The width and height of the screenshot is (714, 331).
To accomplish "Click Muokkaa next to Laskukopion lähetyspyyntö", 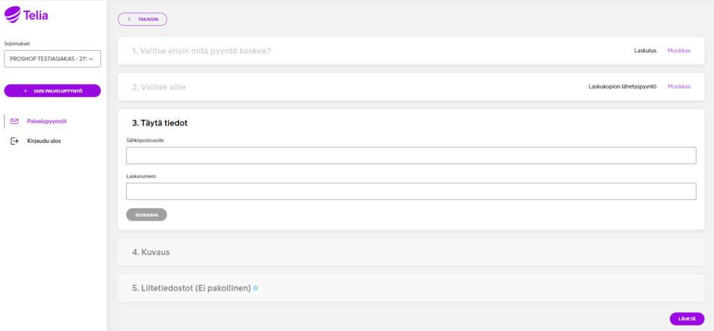I will (679, 86).
